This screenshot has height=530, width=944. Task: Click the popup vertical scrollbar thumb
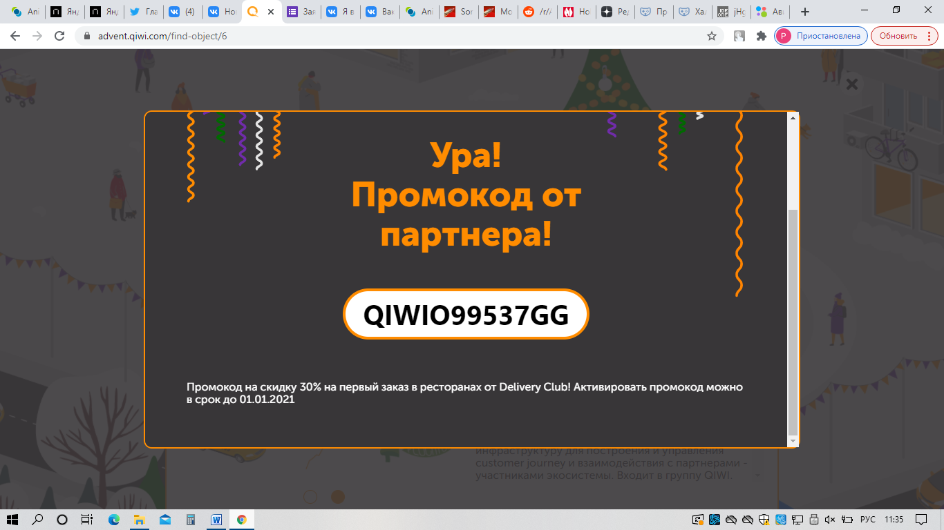pos(793,322)
